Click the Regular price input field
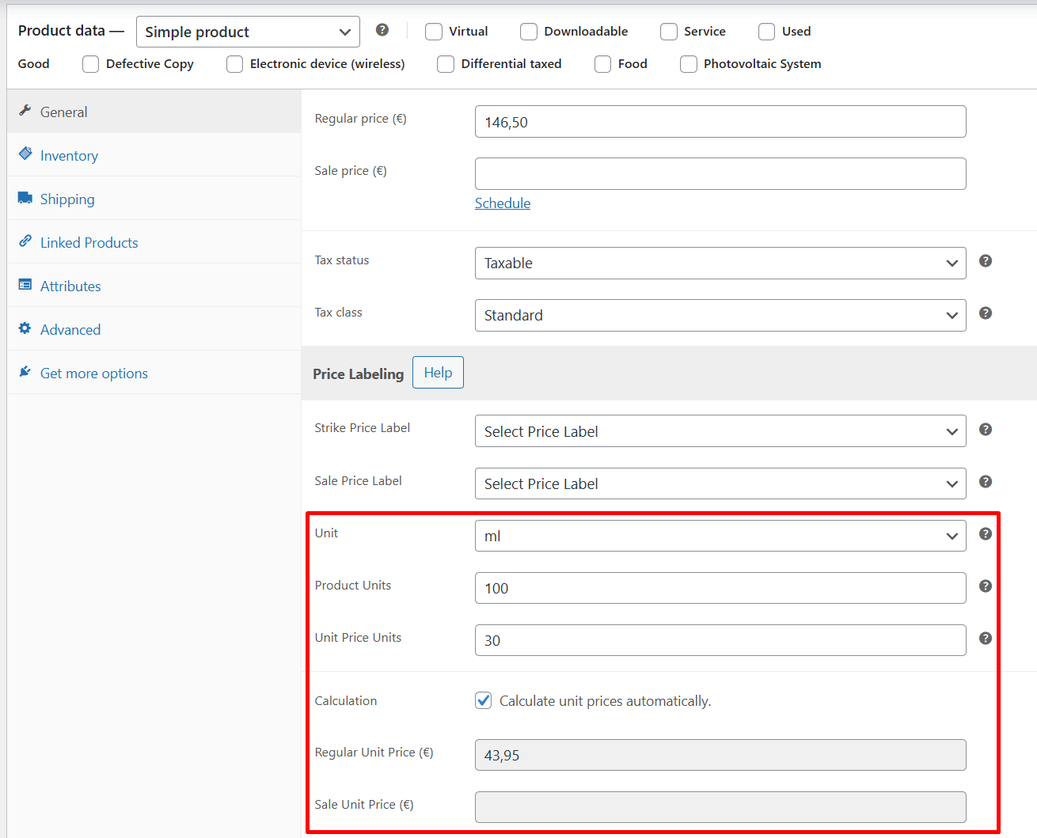 click(x=720, y=122)
